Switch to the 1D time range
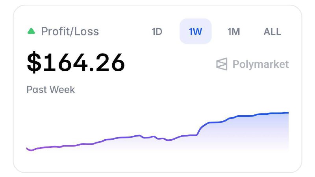 click(x=157, y=31)
